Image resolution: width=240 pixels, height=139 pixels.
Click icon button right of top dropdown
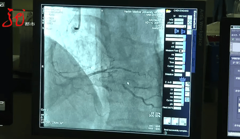point(190,27)
